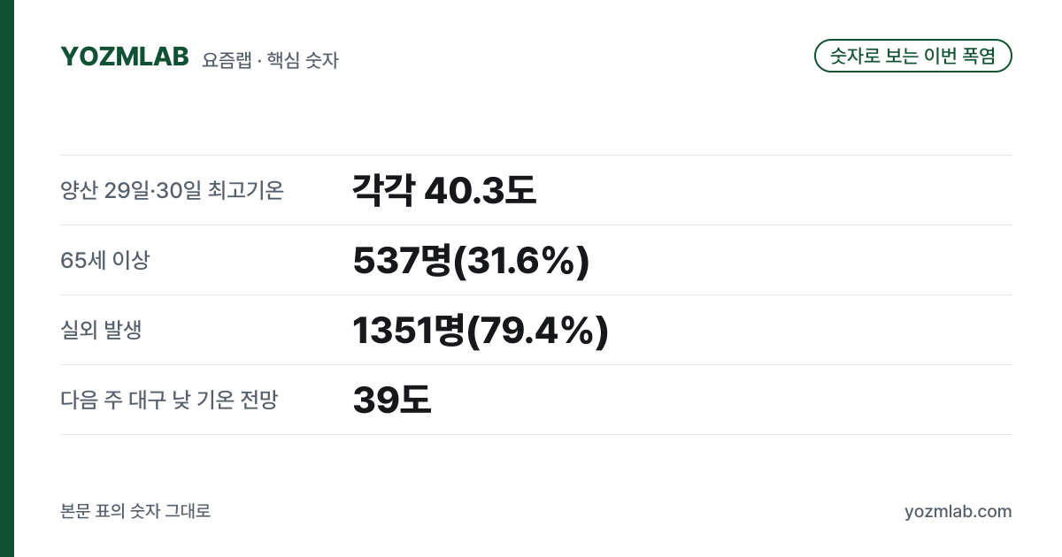
Task: Click the 본문 표의 숫자 그대로 footnote
Action: tap(135, 511)
